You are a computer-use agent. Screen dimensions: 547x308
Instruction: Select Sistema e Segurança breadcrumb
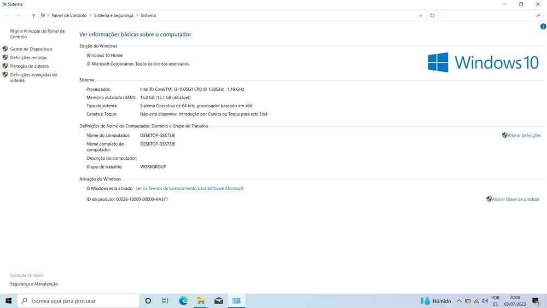click(x=114, y=15)
